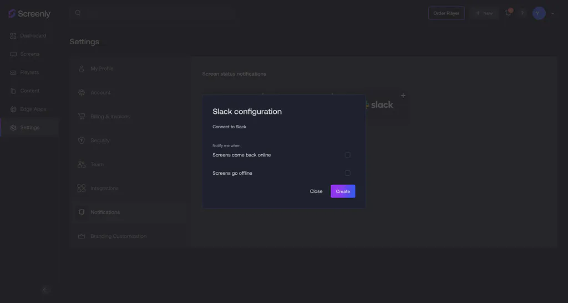Click the Create button

pyautogui.click(x=343, y=191)
